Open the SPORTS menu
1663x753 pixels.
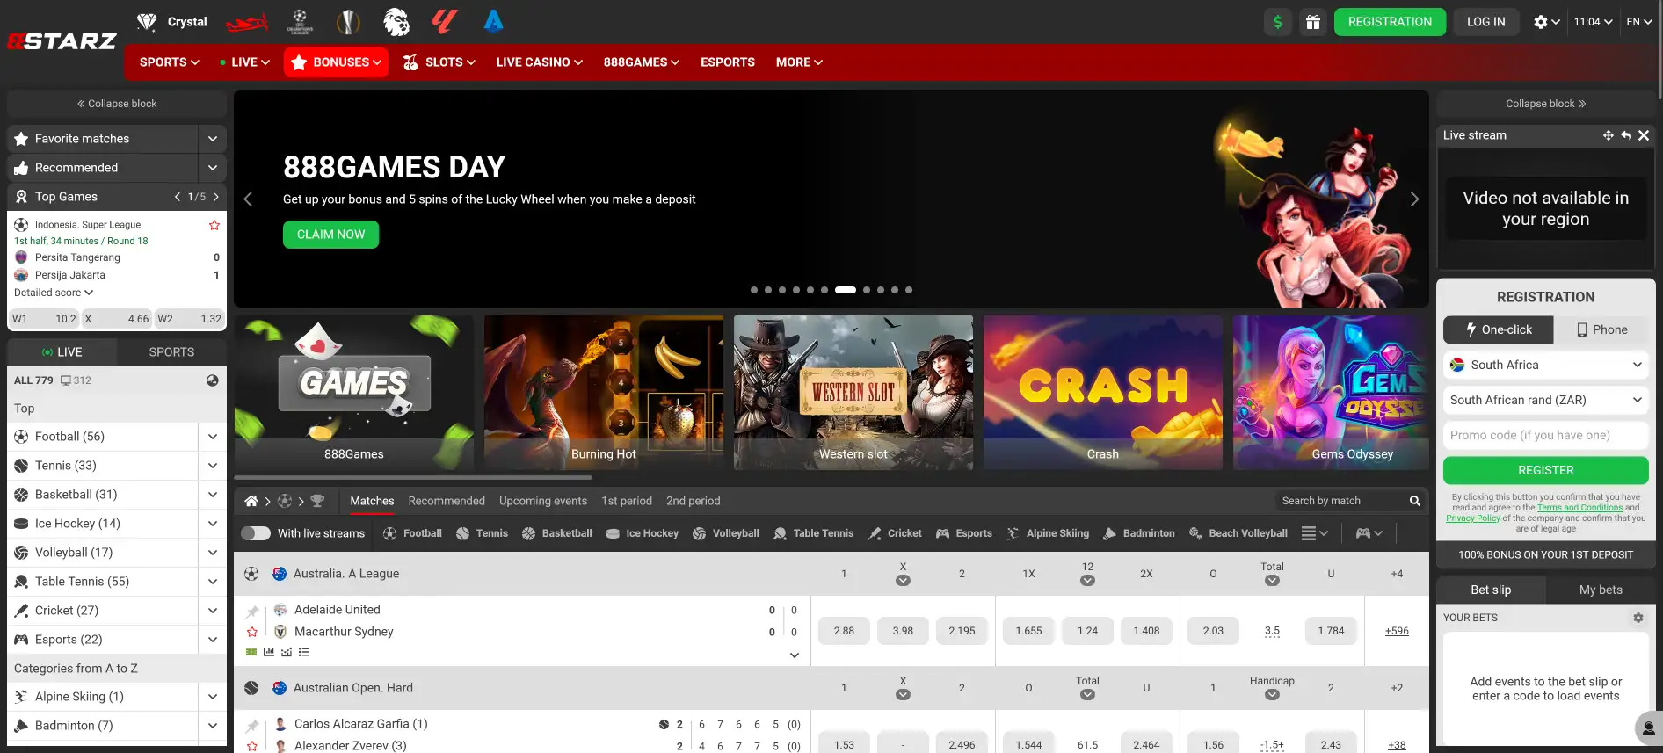tap(169, 62)
